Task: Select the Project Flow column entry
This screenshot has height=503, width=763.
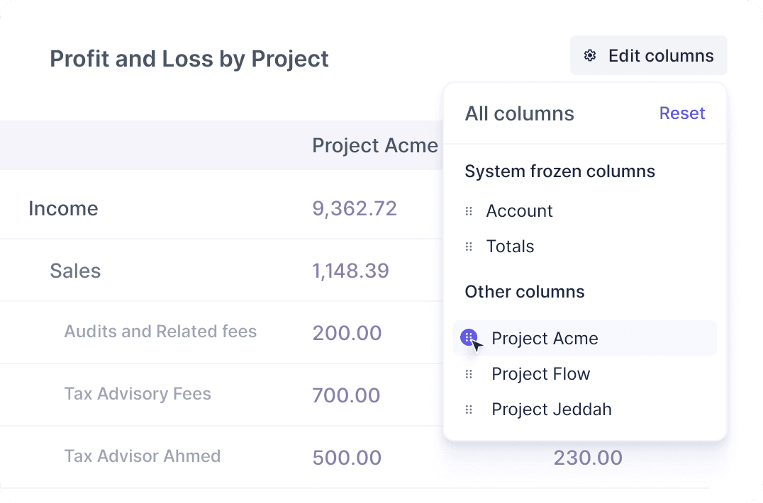Action: click(540, 374)
